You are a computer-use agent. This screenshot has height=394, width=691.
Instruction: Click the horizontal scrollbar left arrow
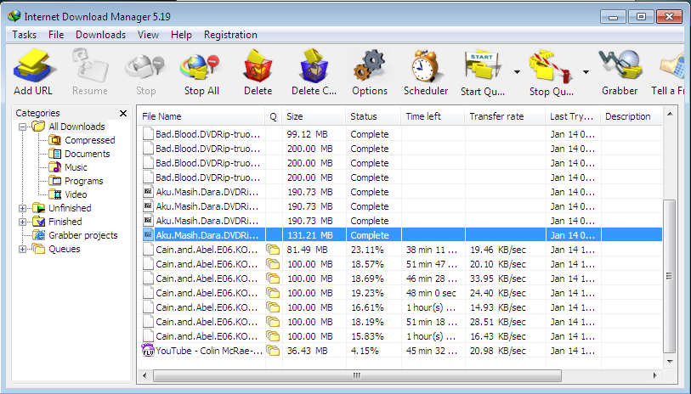(144, 375)
